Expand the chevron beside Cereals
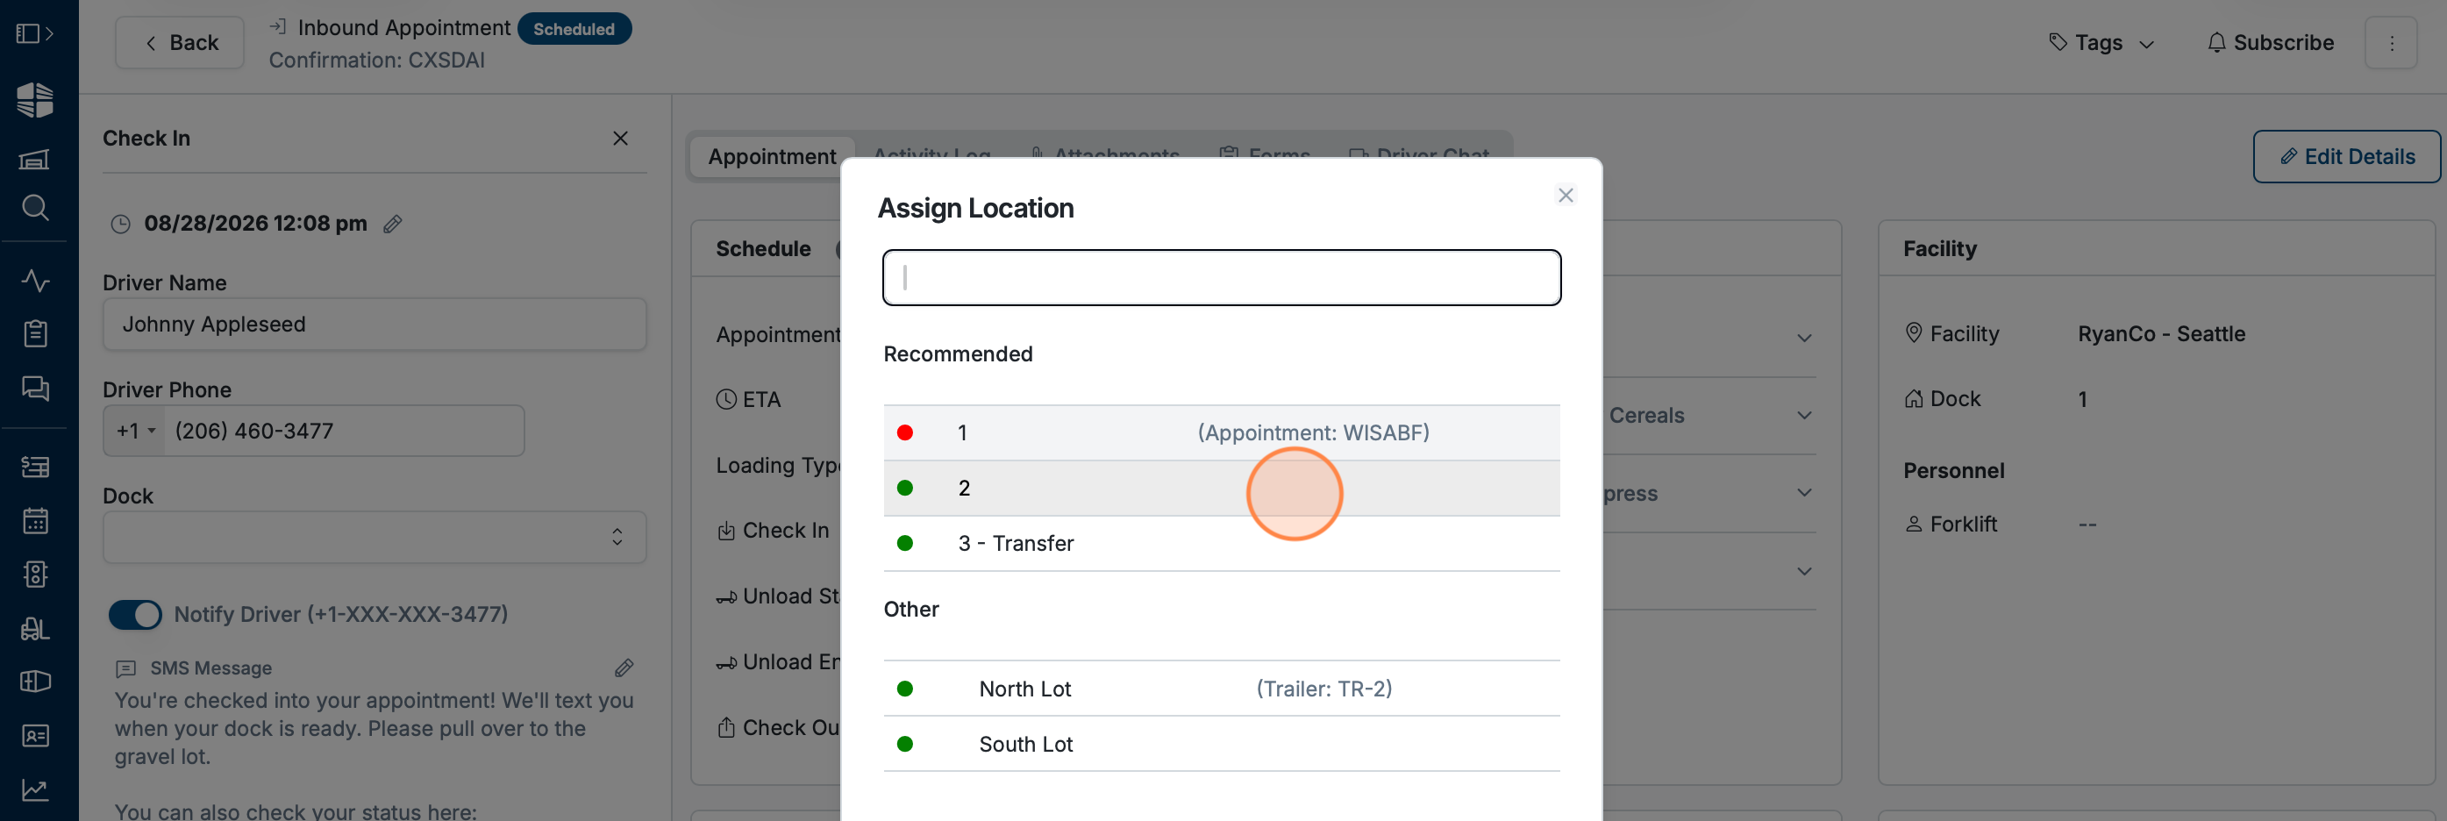This screenshot has height=821, width=2447. click(x=1804, y=416)
